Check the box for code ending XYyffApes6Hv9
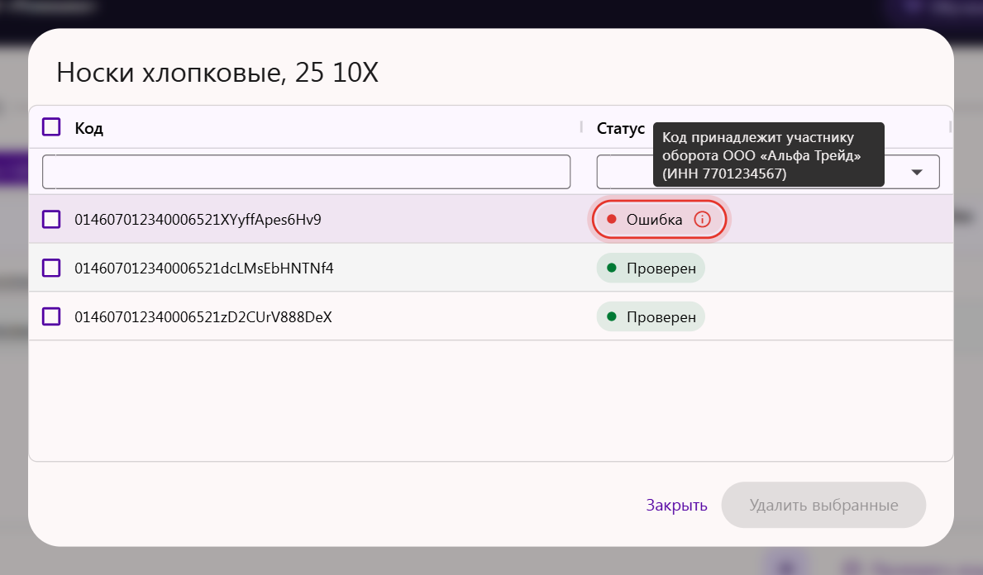 tap(51, 219)
